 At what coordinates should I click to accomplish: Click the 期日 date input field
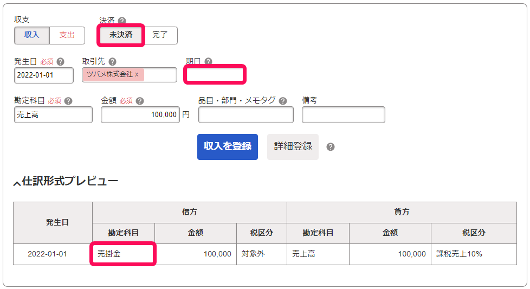(215, 74)
